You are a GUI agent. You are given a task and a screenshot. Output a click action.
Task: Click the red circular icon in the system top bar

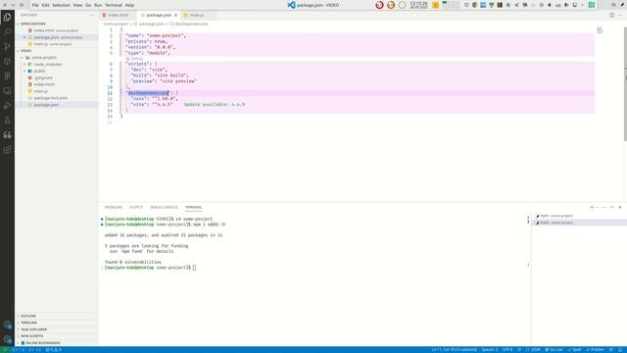tap(379, 5)
